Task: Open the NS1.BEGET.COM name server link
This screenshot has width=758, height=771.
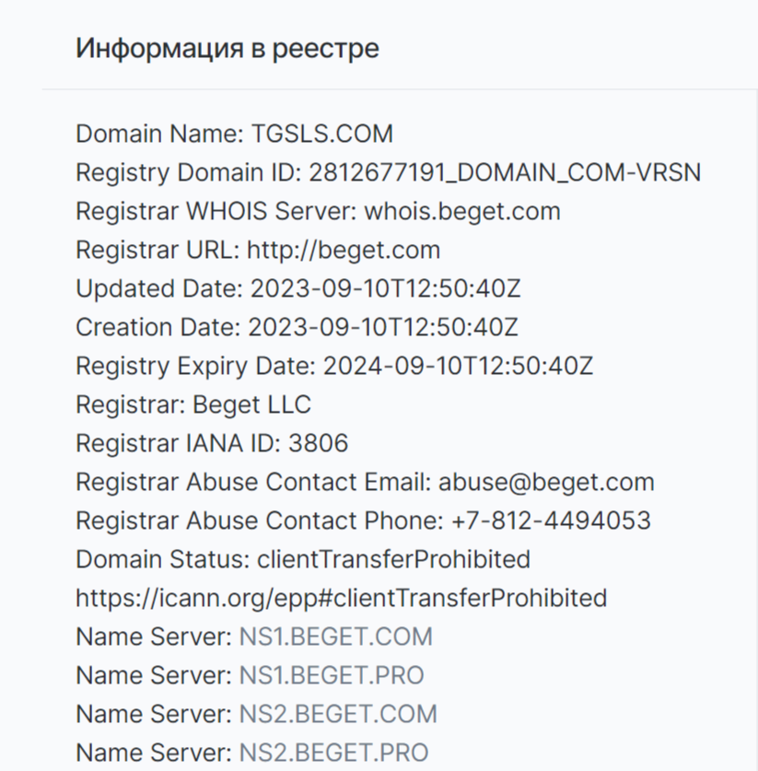Action: click(x=336, y=637)
